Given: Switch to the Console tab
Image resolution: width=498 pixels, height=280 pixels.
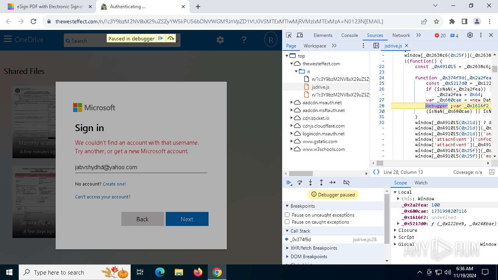Looking at the screenshot, I should pyautogui.click(x=349, y=35).
